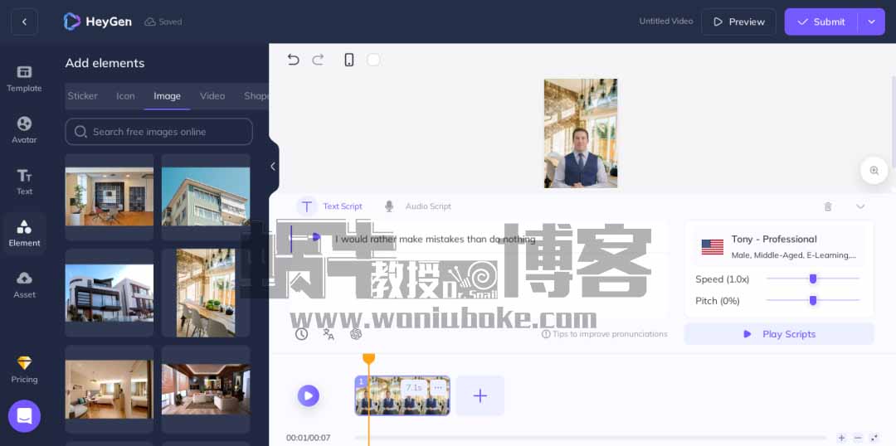896x446 pixels.
Task: Zoom out the timeline
Action: (858, 438)
